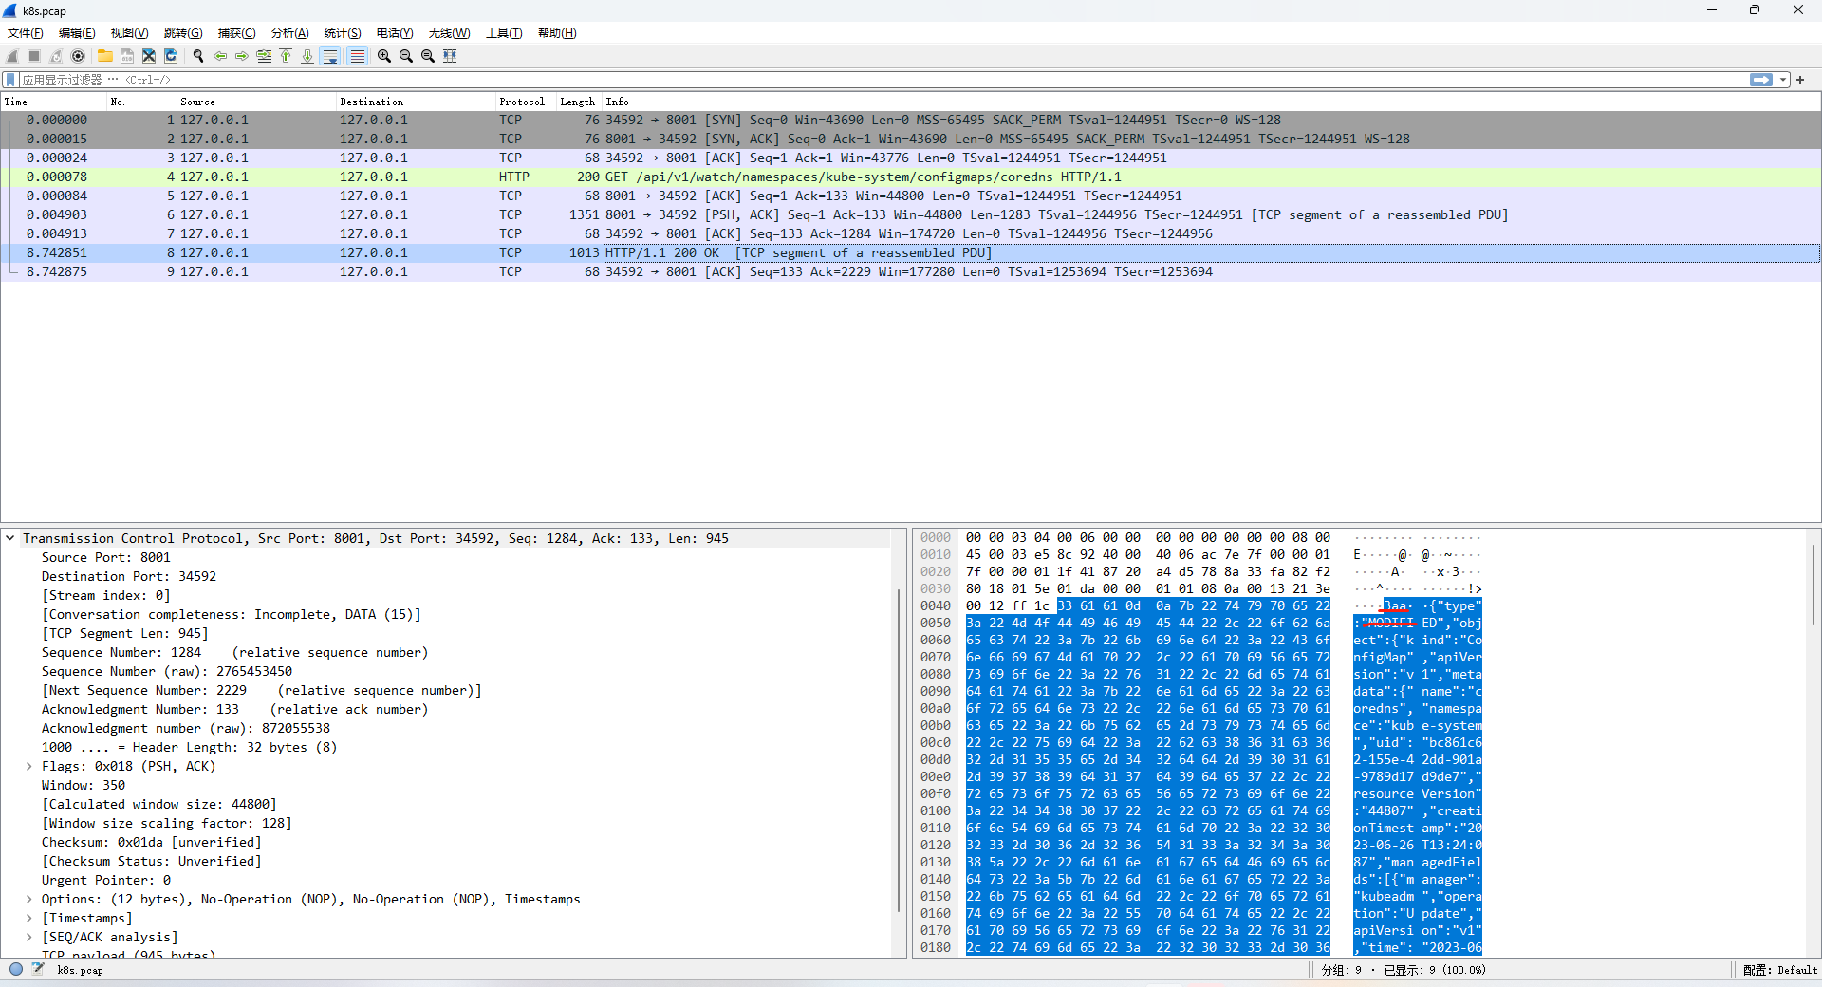This screenshot has height=987, width=1822.
Task: Select packet 6 with Len=1283
Action: [x=910, y=214]
